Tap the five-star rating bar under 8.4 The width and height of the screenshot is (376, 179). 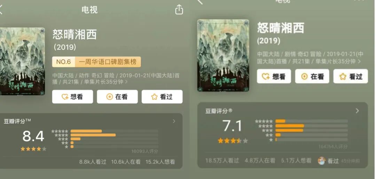click(x=114, y=131)
